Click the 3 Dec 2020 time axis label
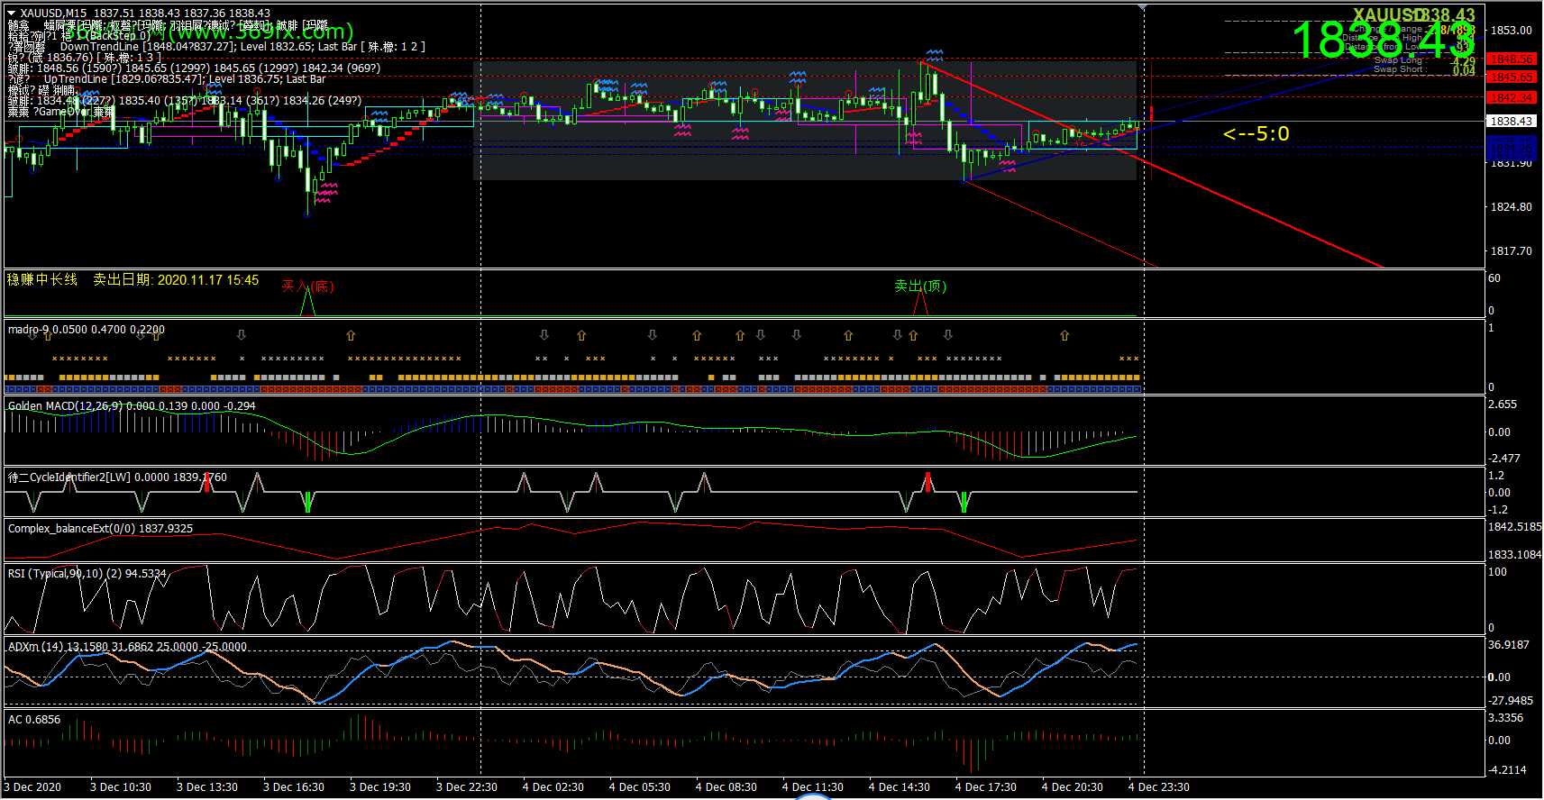1544x800 pixels. pos(32,787)
